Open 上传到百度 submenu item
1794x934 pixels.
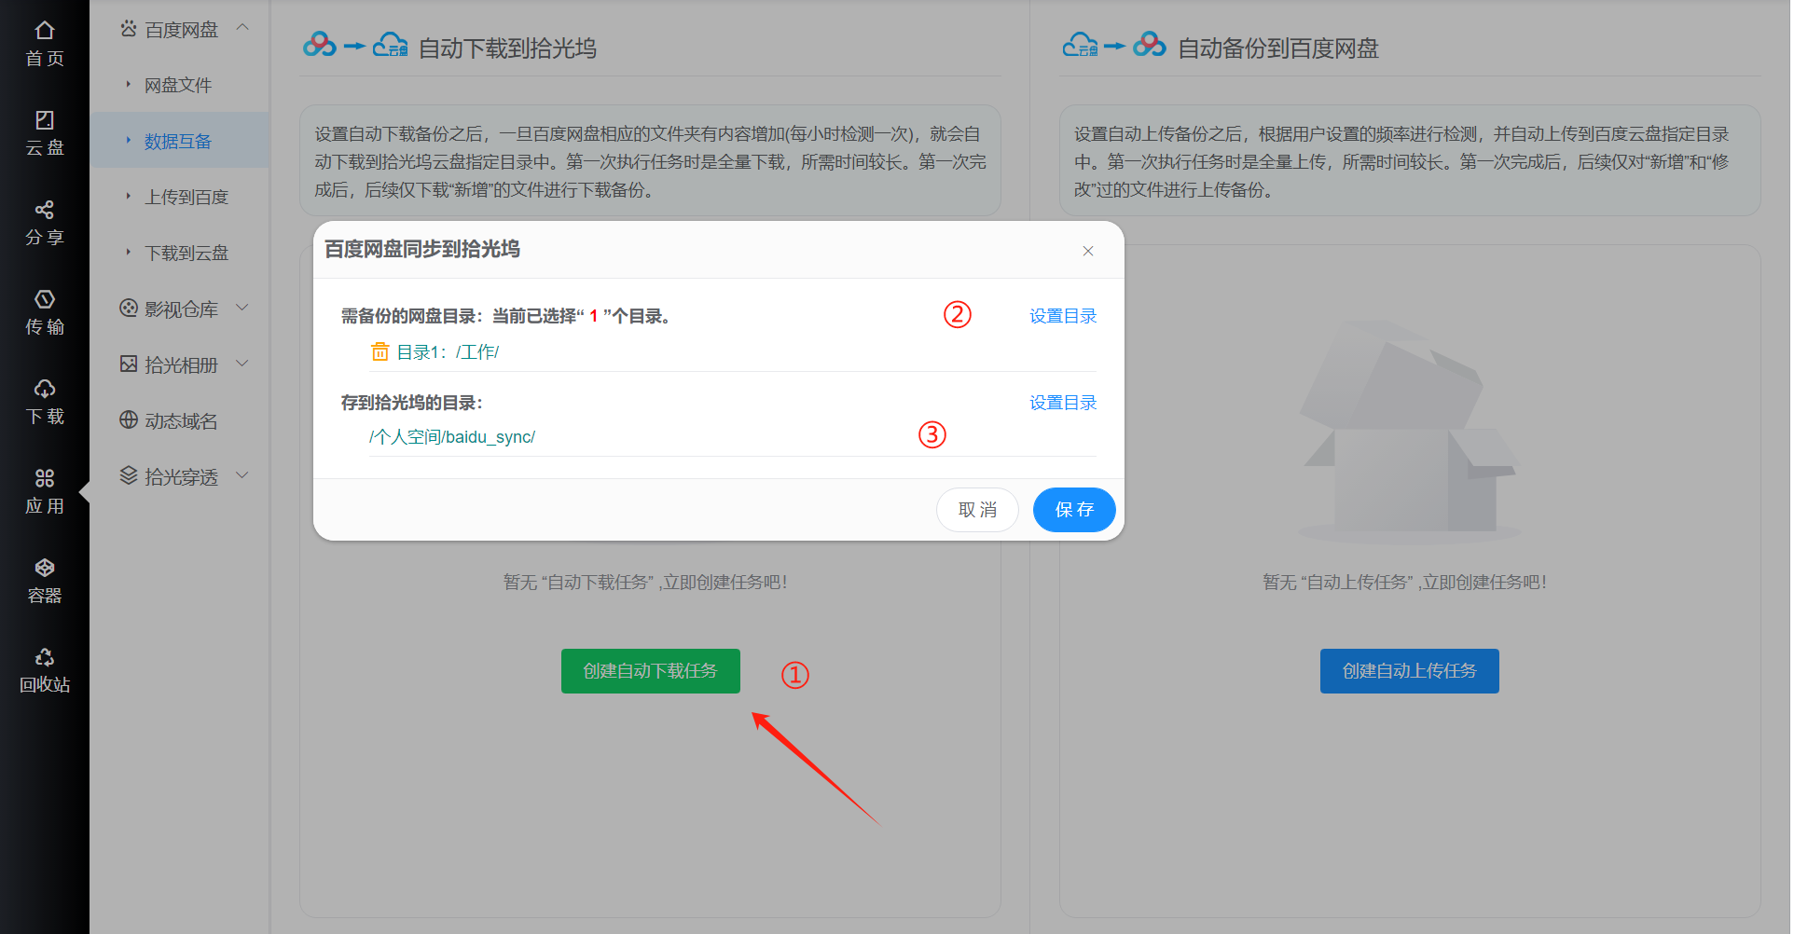click(179, 197)
